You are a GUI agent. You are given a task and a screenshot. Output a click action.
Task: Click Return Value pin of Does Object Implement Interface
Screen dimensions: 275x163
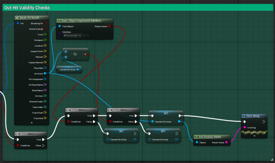109,26
